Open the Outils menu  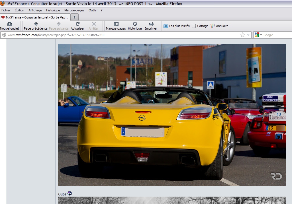tap(92, 10)
